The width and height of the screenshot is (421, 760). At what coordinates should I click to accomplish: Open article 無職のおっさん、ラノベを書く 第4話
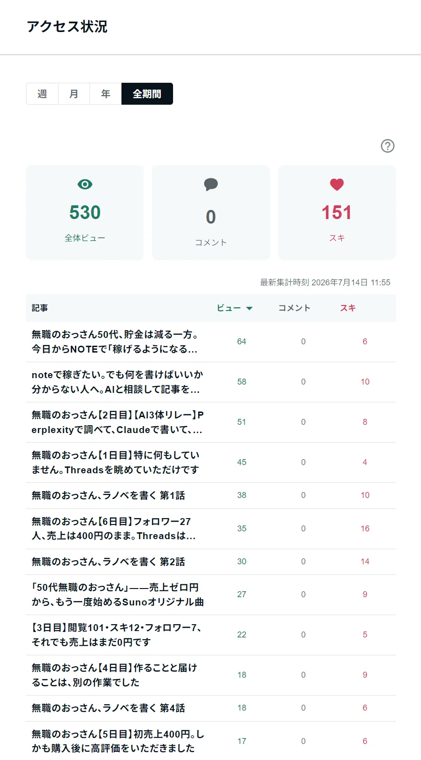[108, 708]
